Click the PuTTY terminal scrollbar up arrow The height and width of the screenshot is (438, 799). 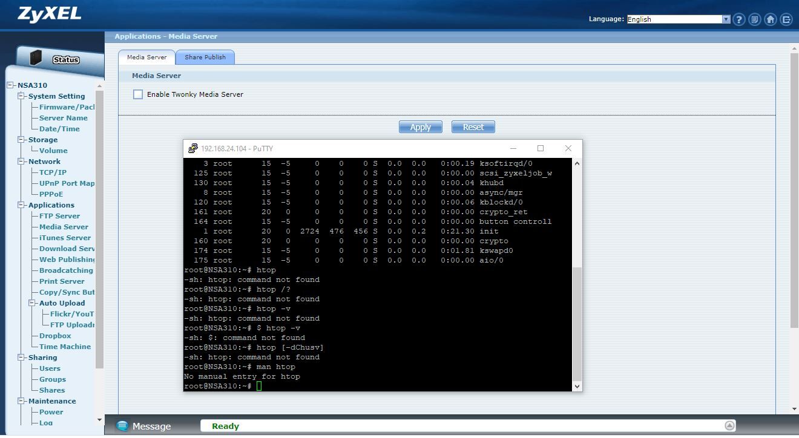[x=577, y=163]
